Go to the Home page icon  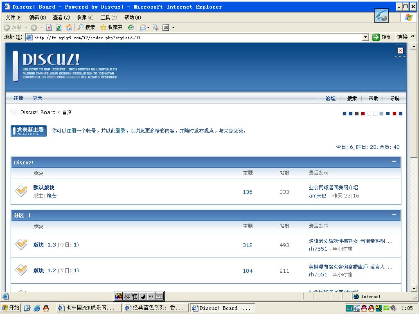point(69,27)
